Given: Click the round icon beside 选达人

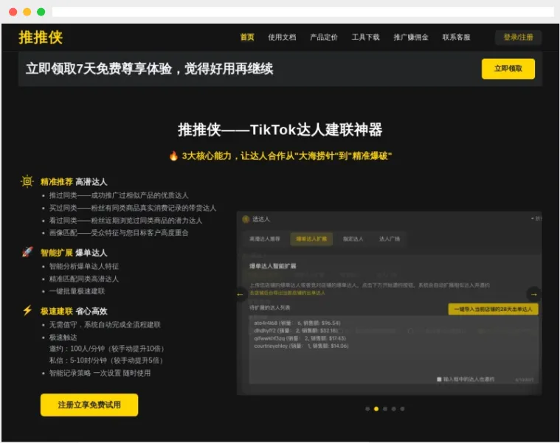Looking at the screenshot, I should pos(246,219).
